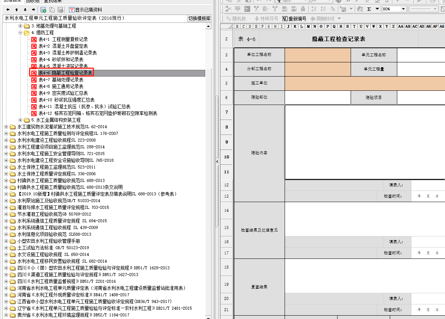The height and width of the screenshot is (319, 445).
Task: Click the dark highlighted cell-format icon in toolbar
Action: coord(247,9)
